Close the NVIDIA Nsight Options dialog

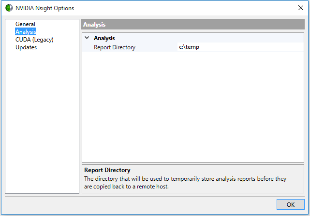point(300,8)
